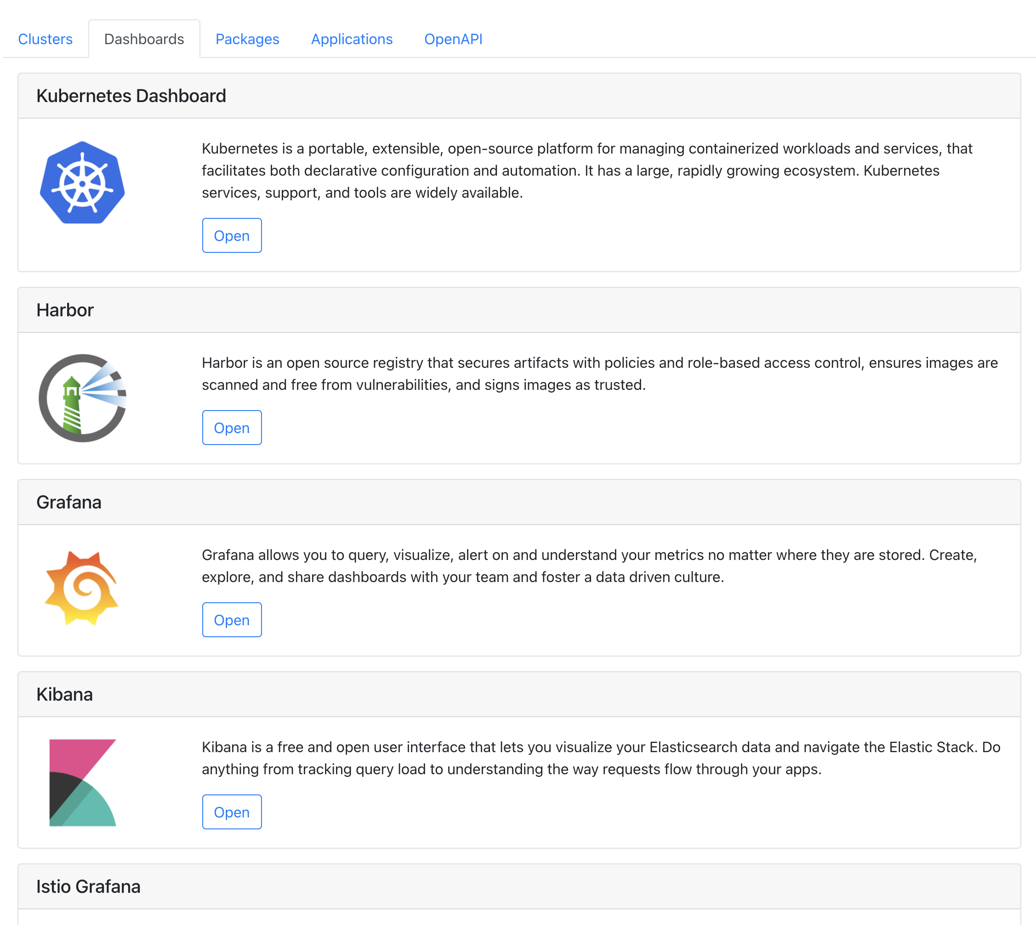Click the Harbor description paragraph

click(x=599, y=374)
